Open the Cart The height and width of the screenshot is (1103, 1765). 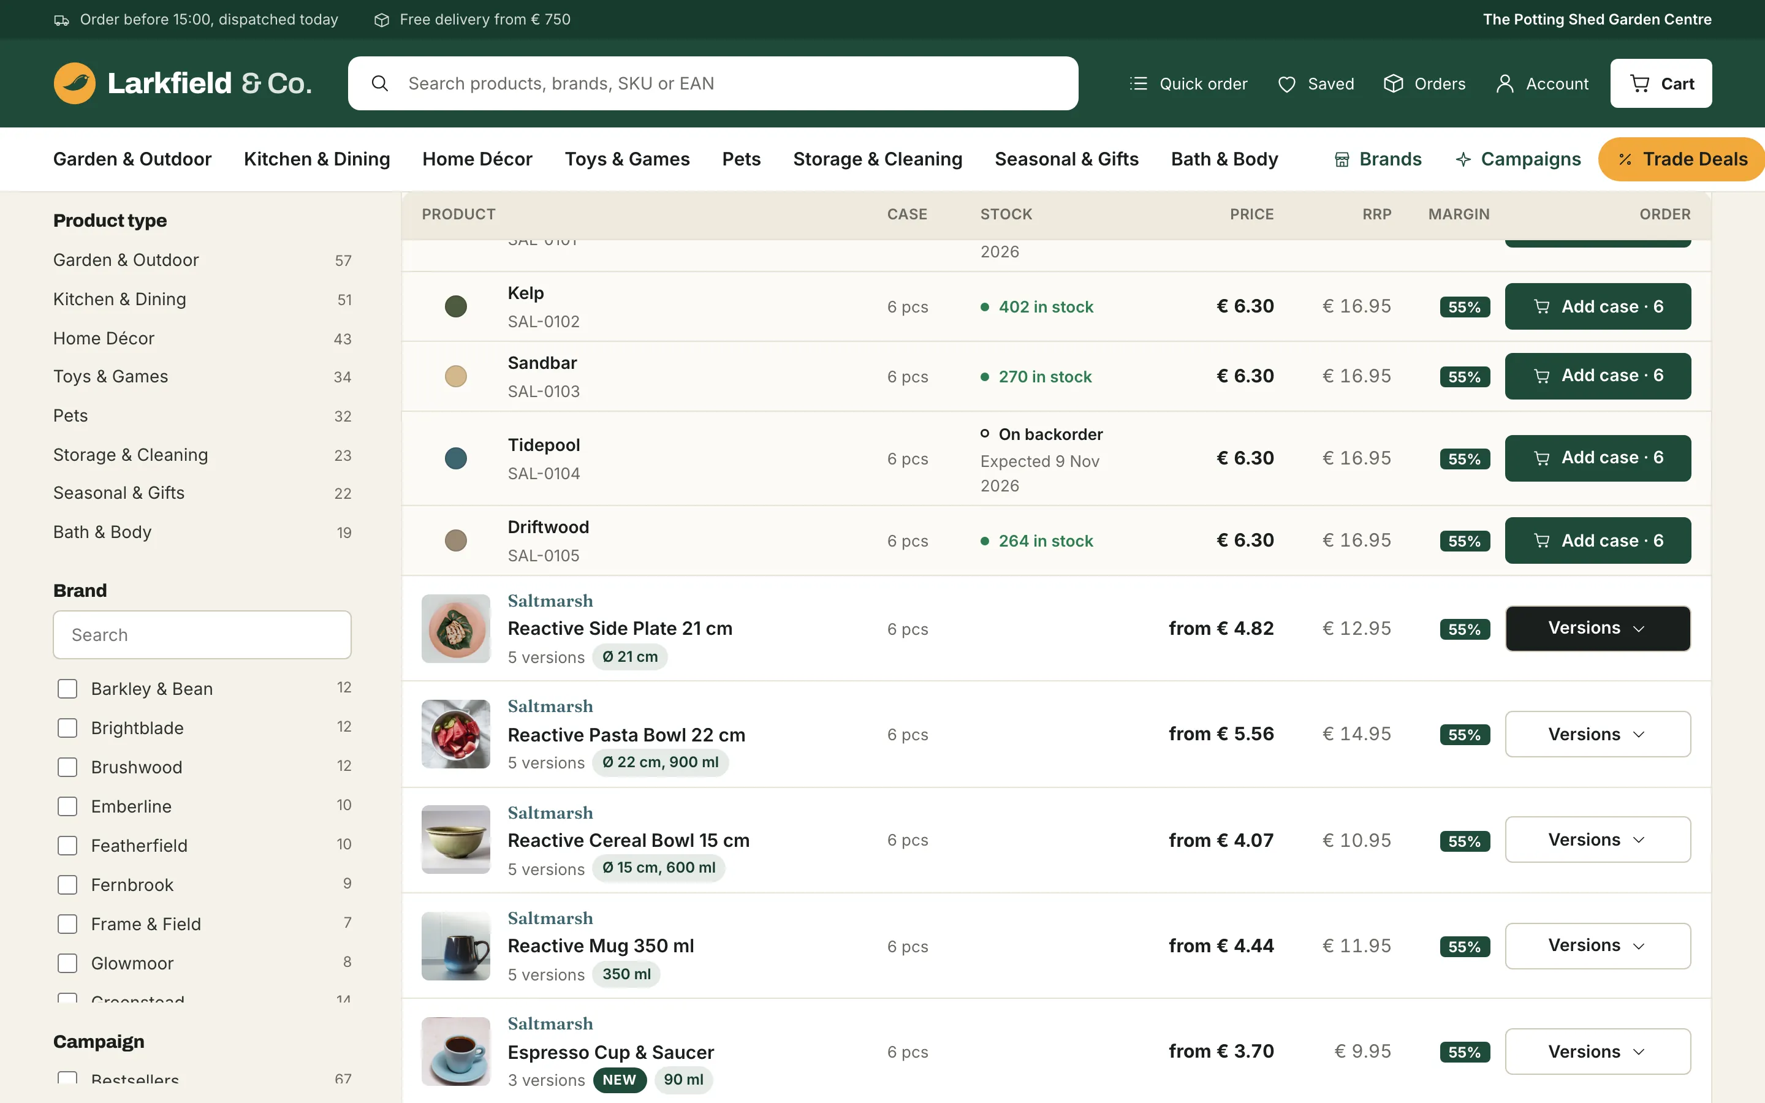coord(1661,83)
